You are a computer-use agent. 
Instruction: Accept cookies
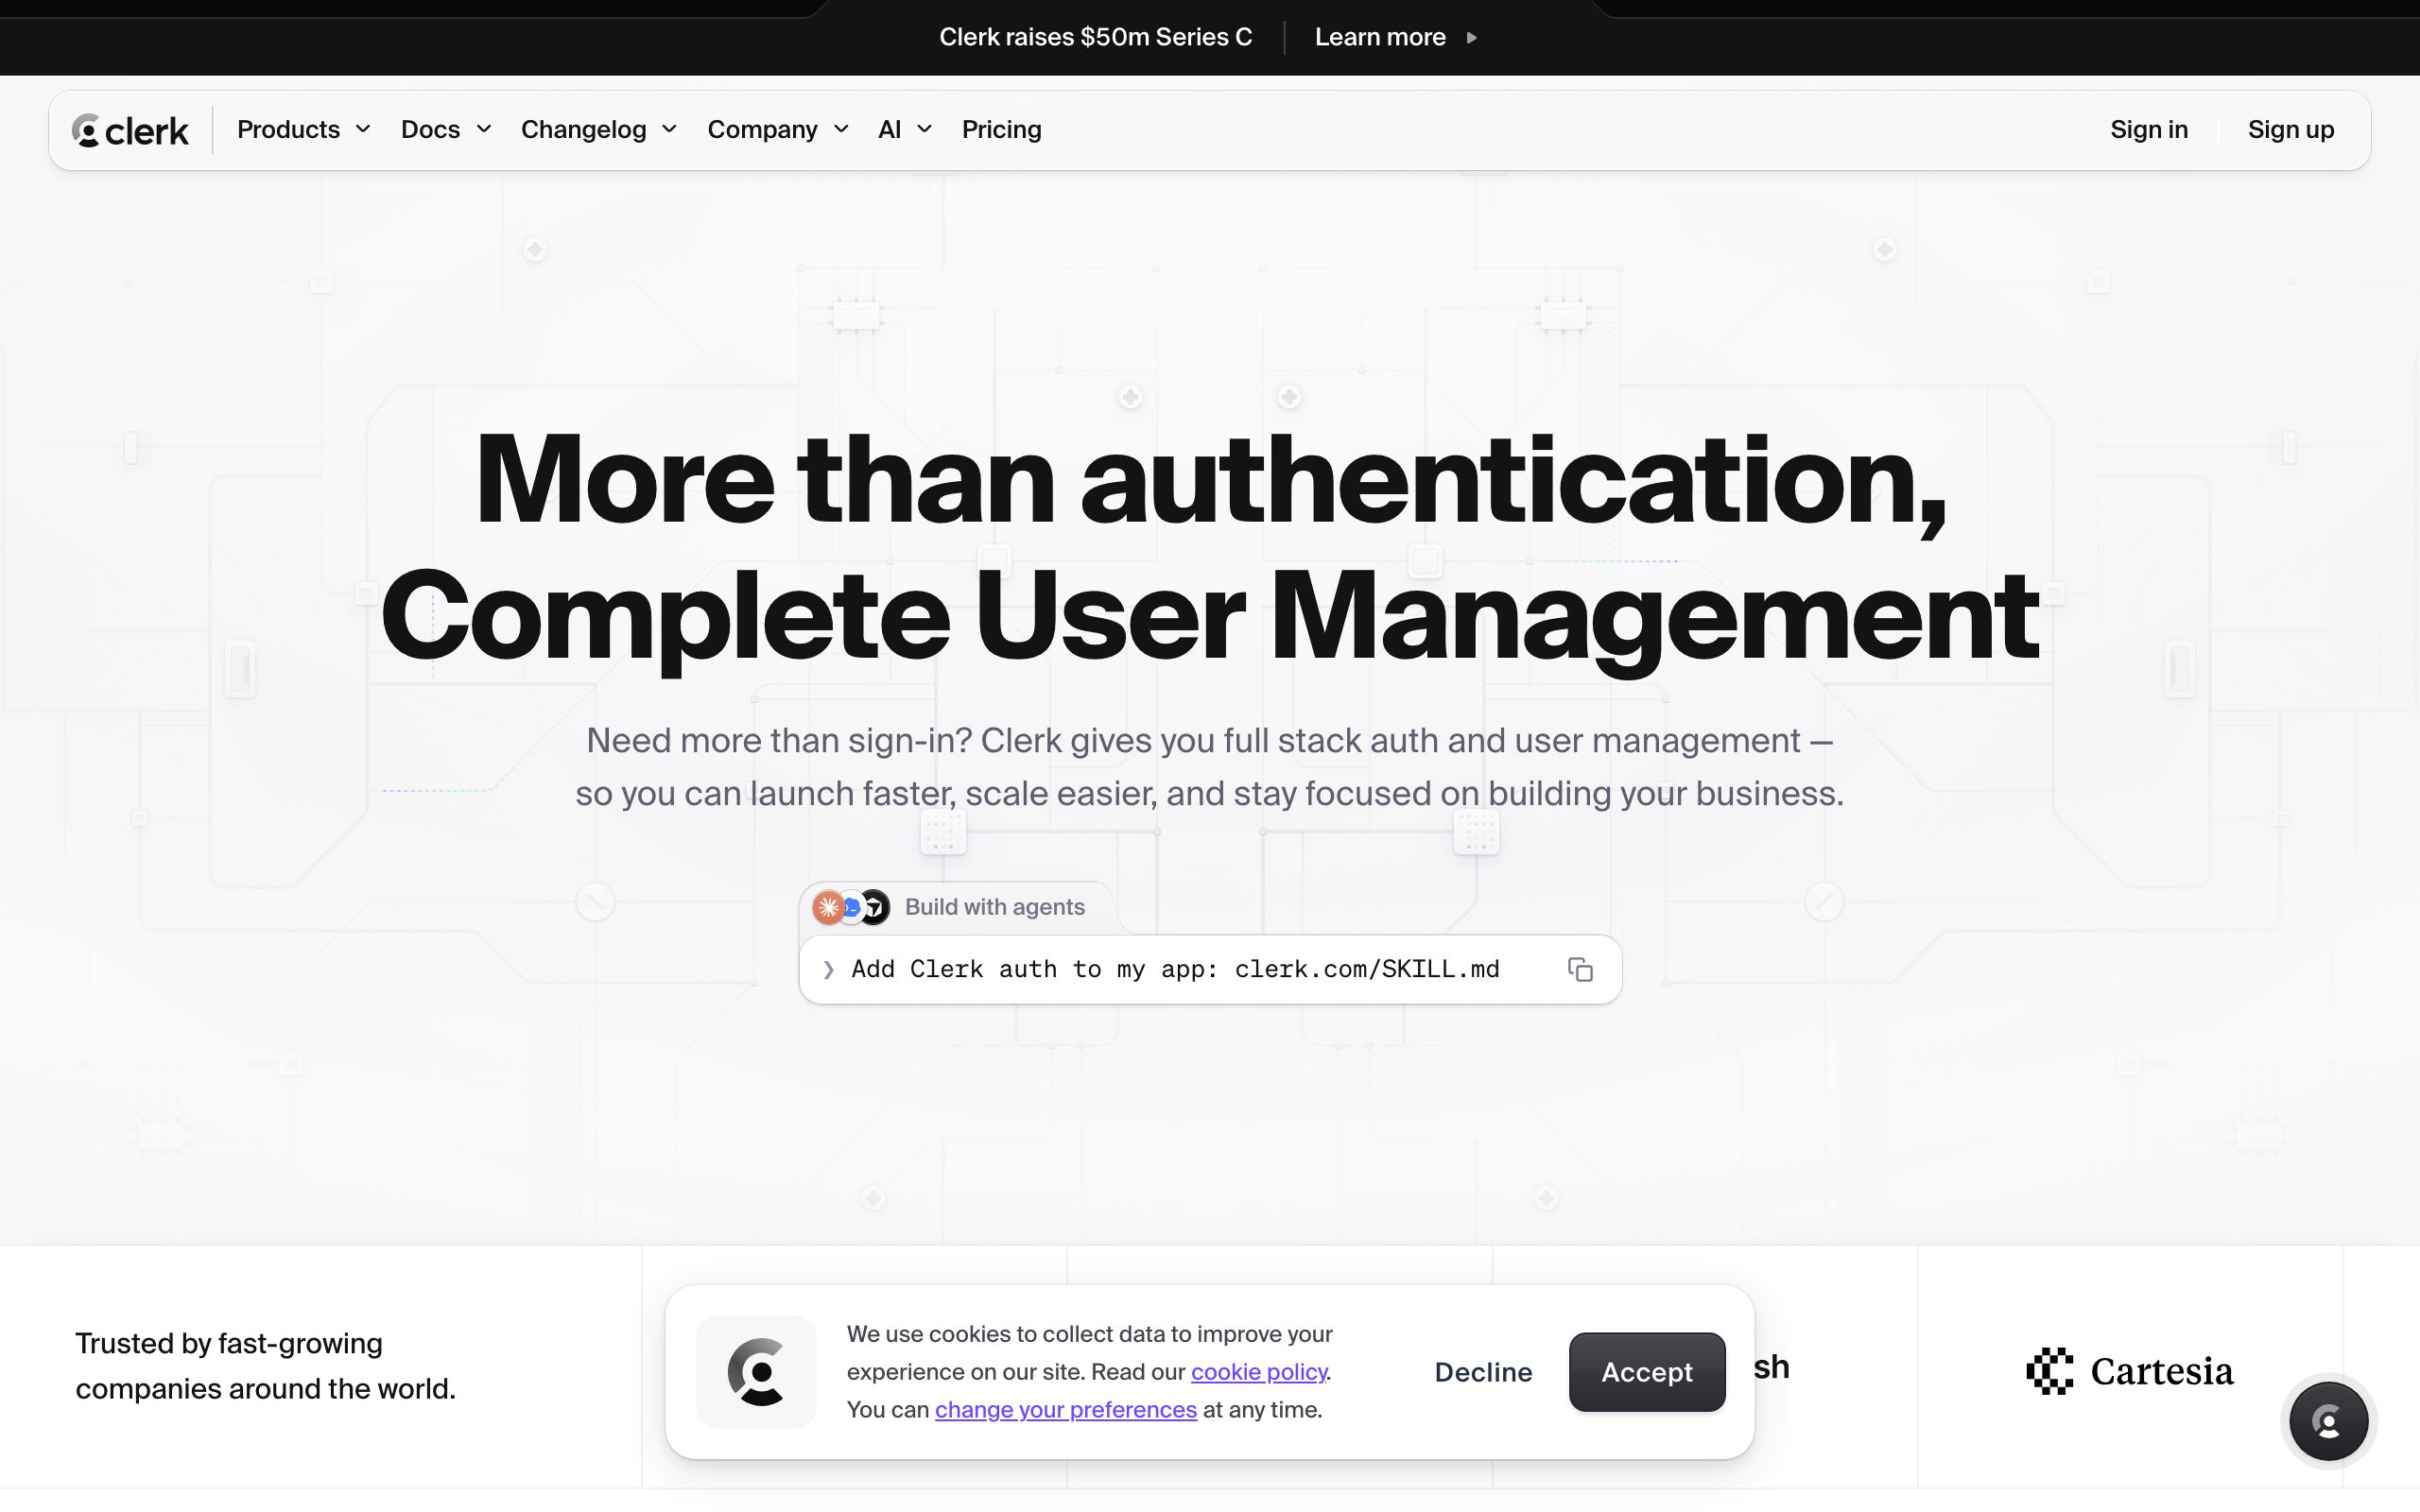click(x=1647, y=1372)
